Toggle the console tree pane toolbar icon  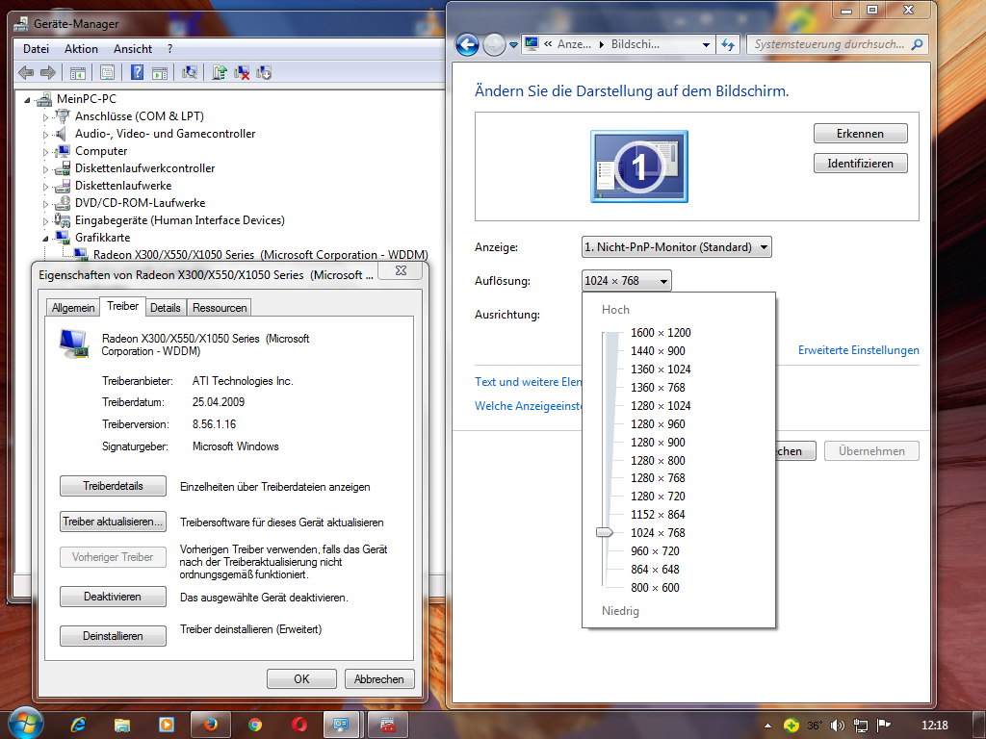coord(78,73)
